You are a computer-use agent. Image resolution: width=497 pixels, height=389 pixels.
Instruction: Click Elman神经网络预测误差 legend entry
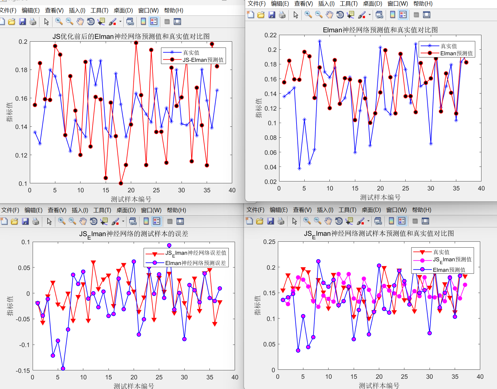click(195, 263)
